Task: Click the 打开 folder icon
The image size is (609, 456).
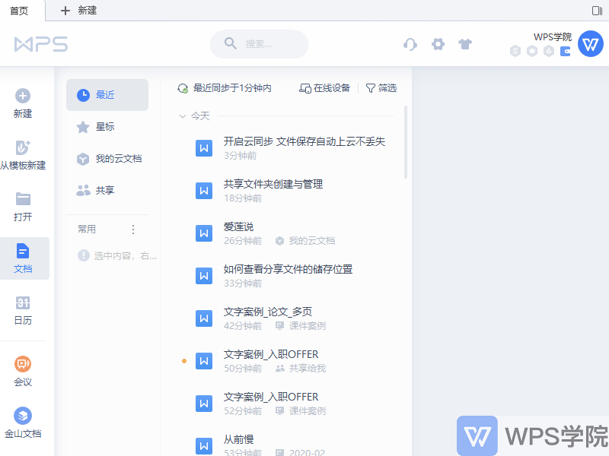Action: (23, 199)
